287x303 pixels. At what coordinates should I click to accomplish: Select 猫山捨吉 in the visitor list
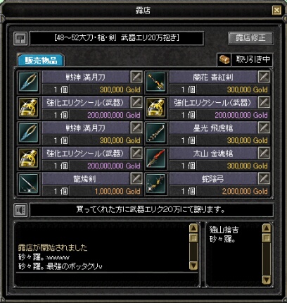click(x=224, y=230)
